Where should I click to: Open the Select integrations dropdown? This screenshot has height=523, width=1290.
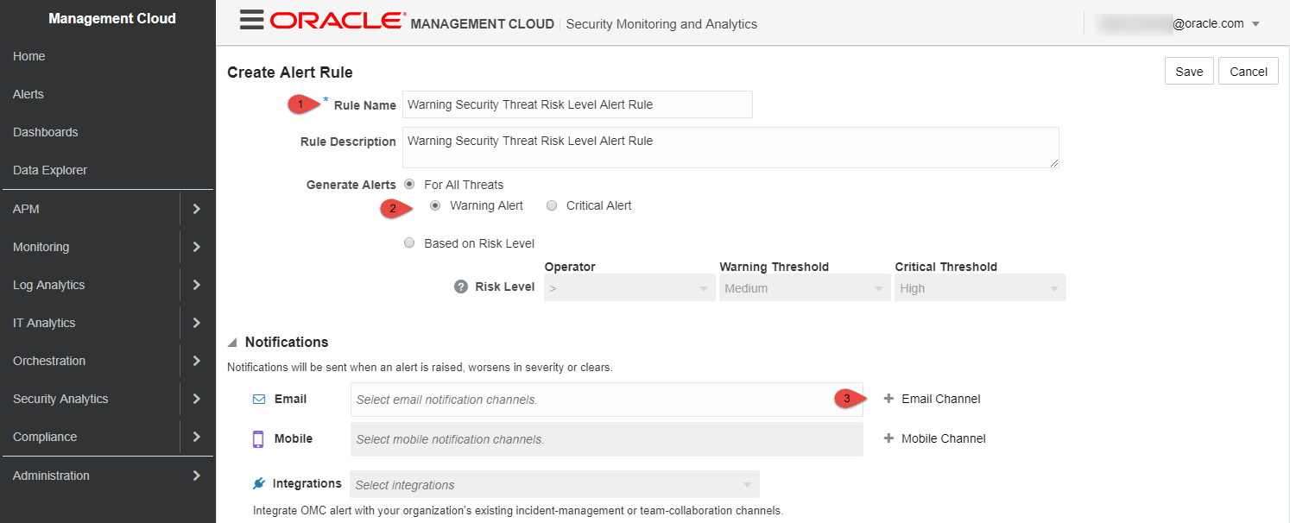(554, 484)
